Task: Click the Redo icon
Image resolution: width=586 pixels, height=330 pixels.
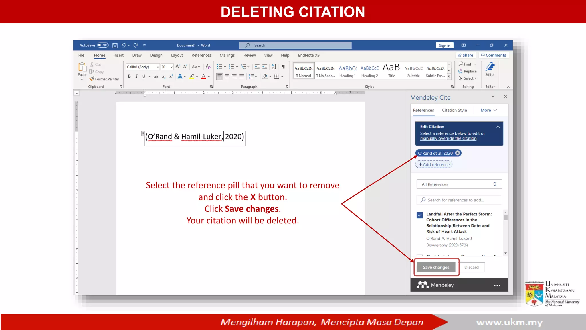Action: [x=136, y=45]
